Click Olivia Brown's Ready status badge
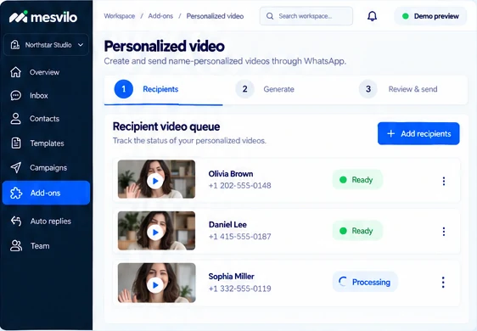477x331 pixels. coord(357,180)
